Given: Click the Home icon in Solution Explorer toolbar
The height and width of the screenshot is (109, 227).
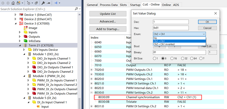Looking at the screenshot, I should (x=13, y=3).
